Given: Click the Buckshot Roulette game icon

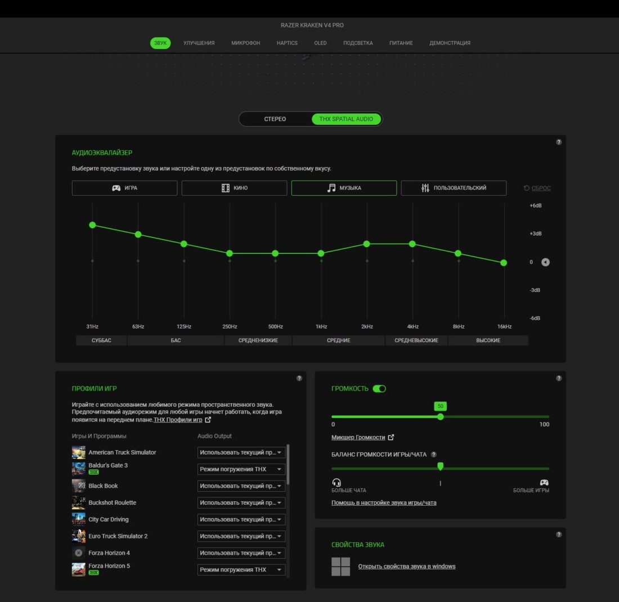Looking at the screenshot, I should 79,502.
